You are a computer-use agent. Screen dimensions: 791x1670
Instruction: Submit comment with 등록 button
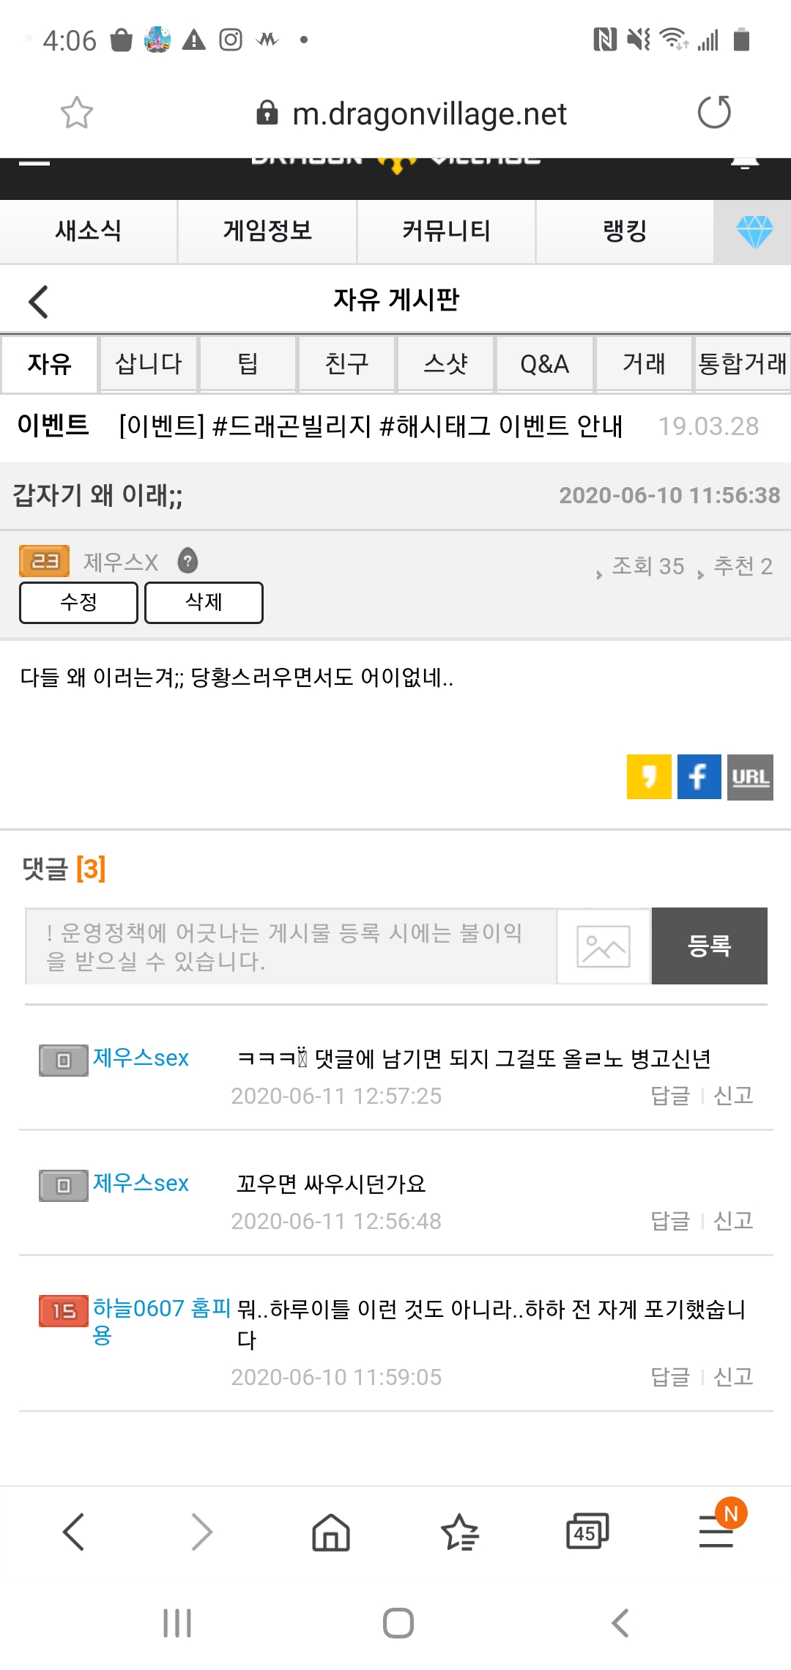tap(709, 946)
